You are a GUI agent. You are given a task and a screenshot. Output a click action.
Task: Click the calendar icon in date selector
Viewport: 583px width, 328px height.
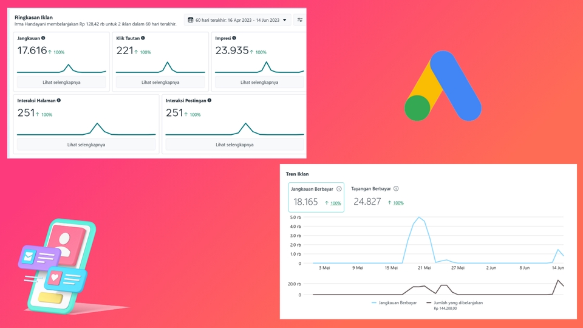(x=190, y=20)
